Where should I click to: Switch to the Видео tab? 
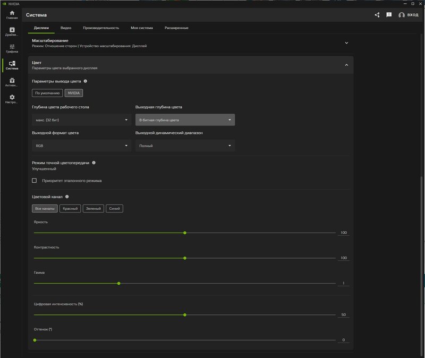(x=66, y=28)
